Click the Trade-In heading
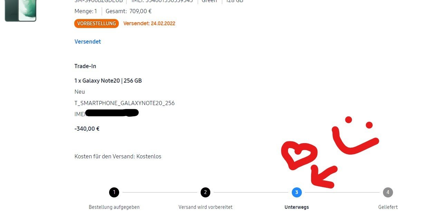Viewport: 441px width, 223px height. pyautogui.click(x=85, y=66)
